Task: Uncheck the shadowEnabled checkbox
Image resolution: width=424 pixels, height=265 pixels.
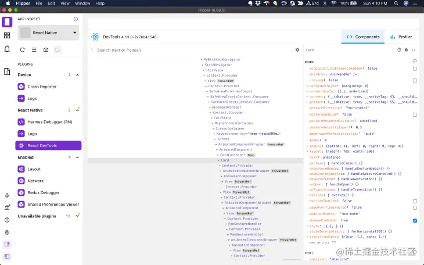Action: (415, 221)
